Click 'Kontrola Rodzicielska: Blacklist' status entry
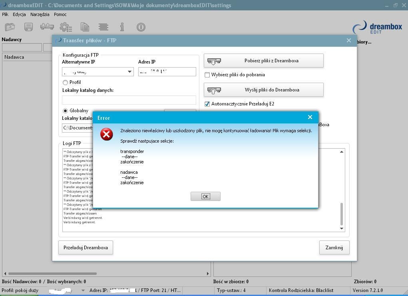408x296 pixels. pos(301,290)
